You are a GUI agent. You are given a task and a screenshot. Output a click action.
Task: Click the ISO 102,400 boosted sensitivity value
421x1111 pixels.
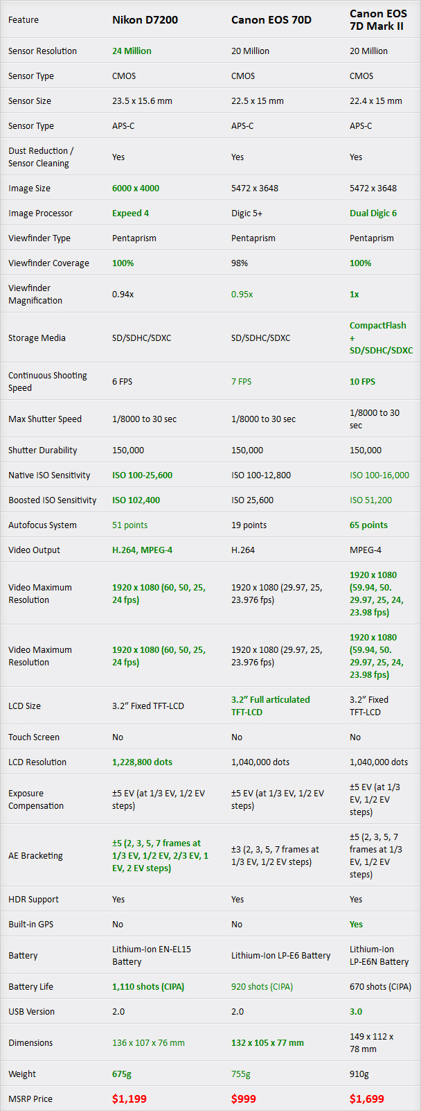tap(136, 500)
